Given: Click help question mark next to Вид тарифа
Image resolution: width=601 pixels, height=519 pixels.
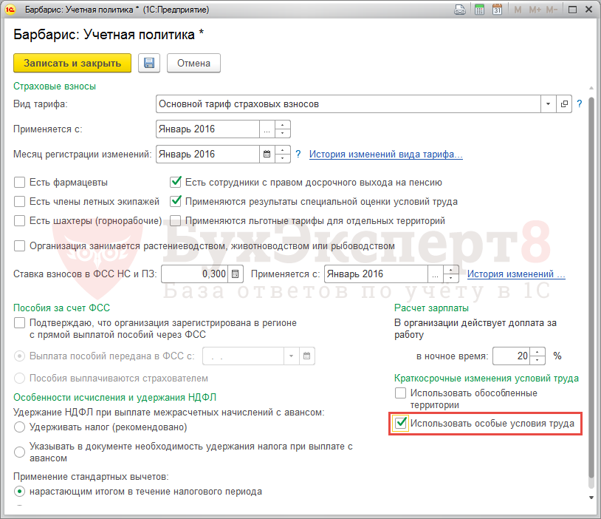Looking at the screenshot, I should (580, 104).
